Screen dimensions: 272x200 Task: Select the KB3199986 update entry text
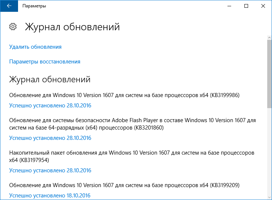click(124, 95)
